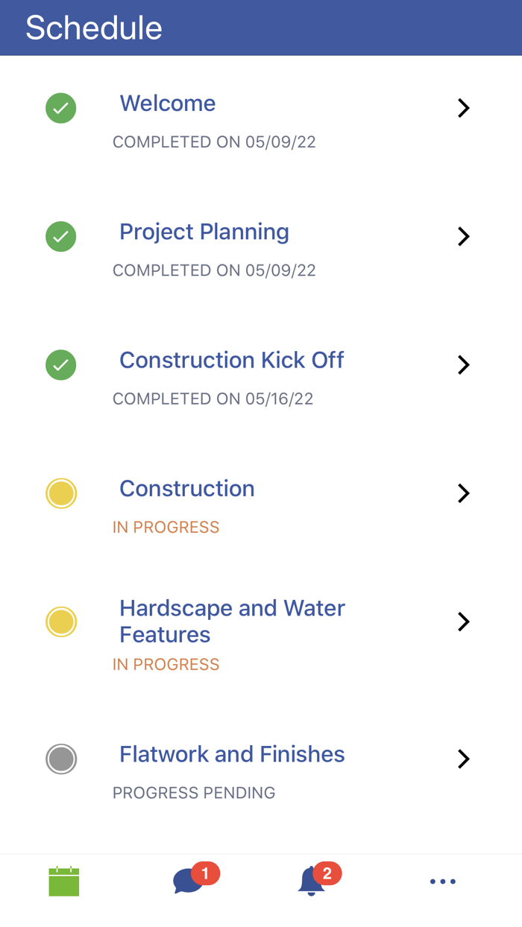Tap COMPLETED ON 05/16/22 under Construction Kick Off
The image size is (522, 927).
(x=214, y=399)
